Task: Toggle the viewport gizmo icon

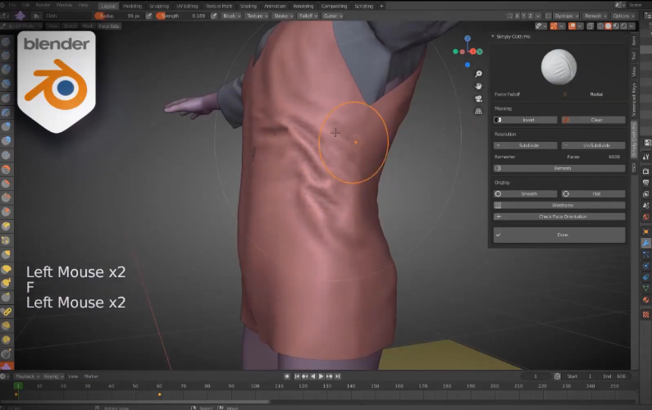Action: coord(554,26)
